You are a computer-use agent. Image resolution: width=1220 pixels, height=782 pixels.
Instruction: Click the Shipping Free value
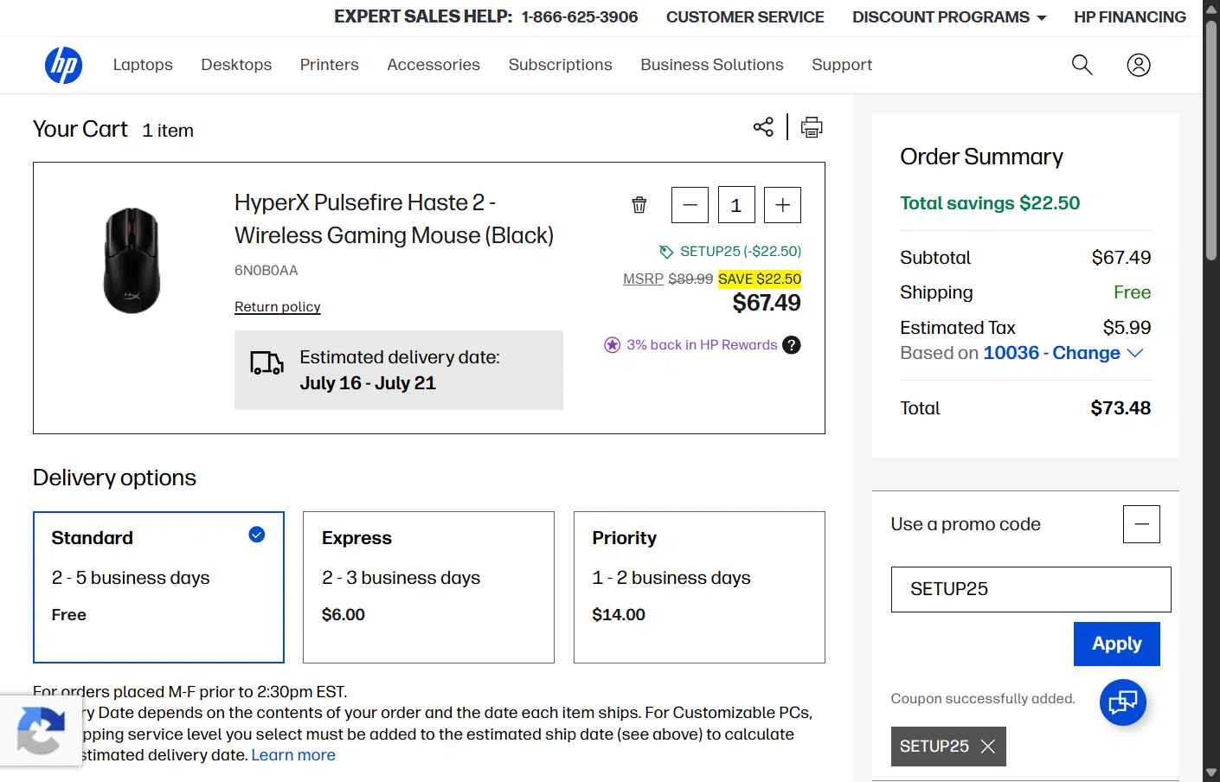[1132, 292]
